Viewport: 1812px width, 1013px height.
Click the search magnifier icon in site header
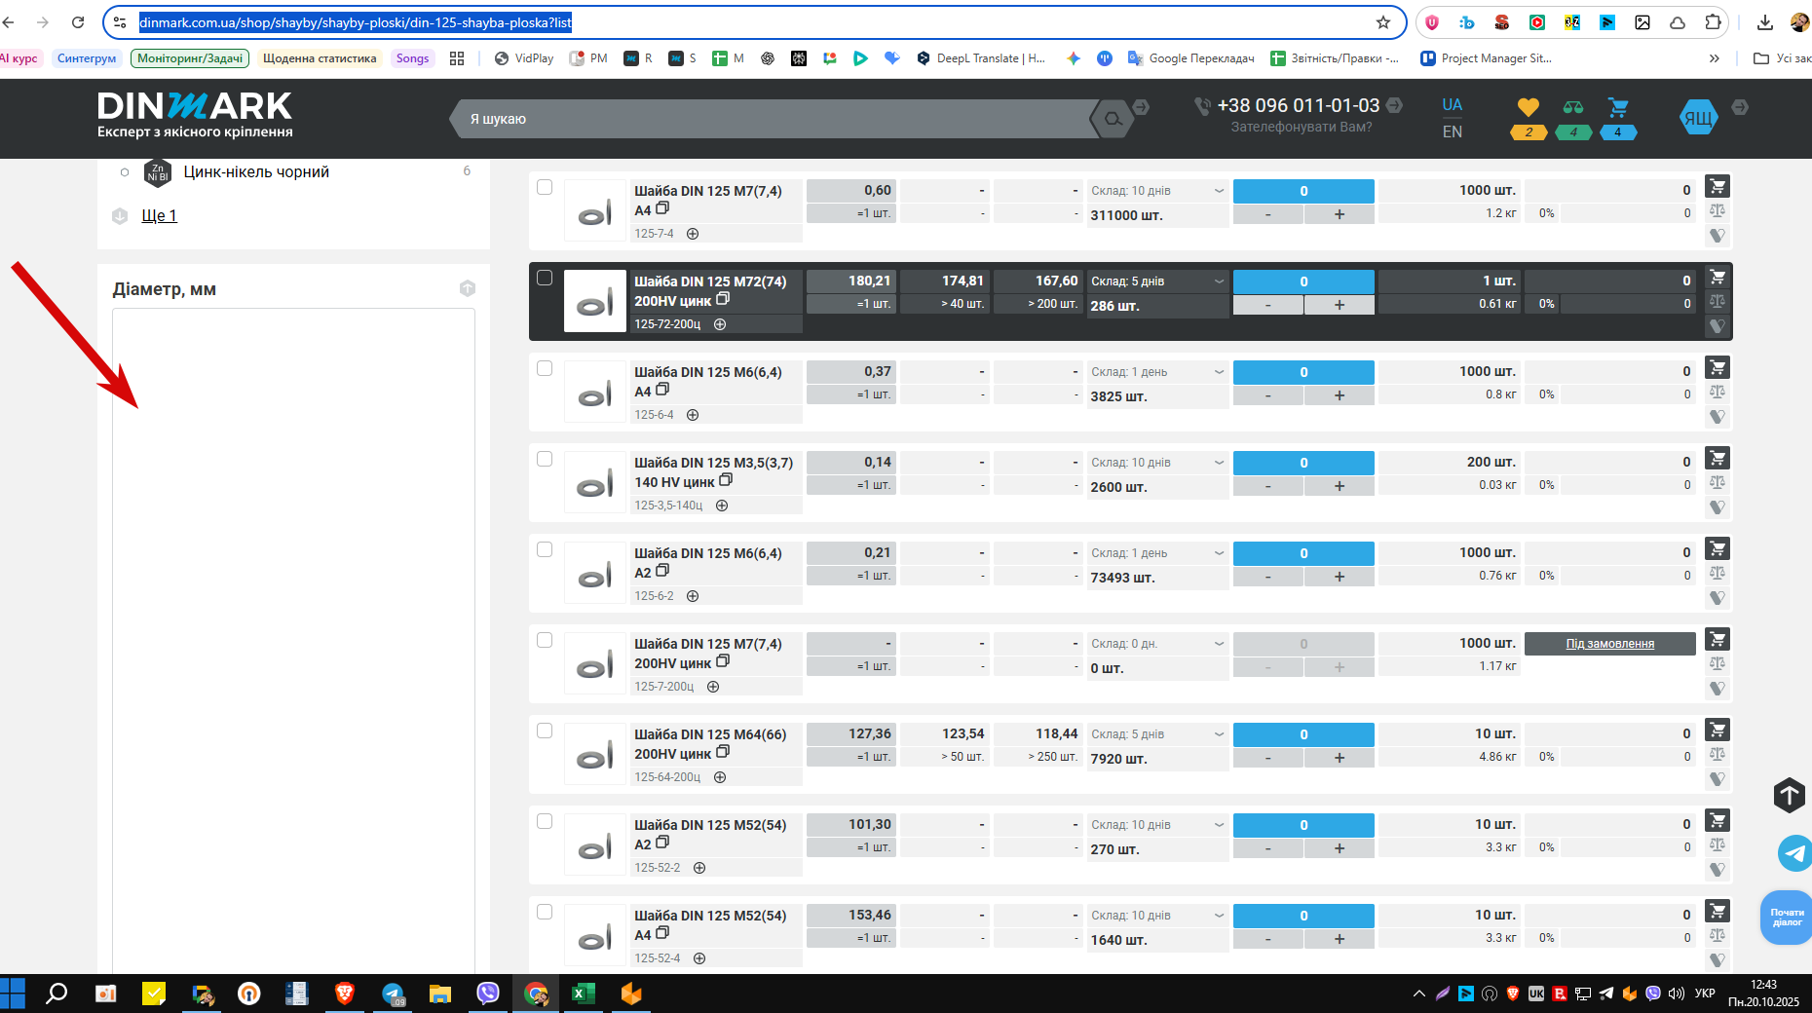click(x=1113, y=119)
